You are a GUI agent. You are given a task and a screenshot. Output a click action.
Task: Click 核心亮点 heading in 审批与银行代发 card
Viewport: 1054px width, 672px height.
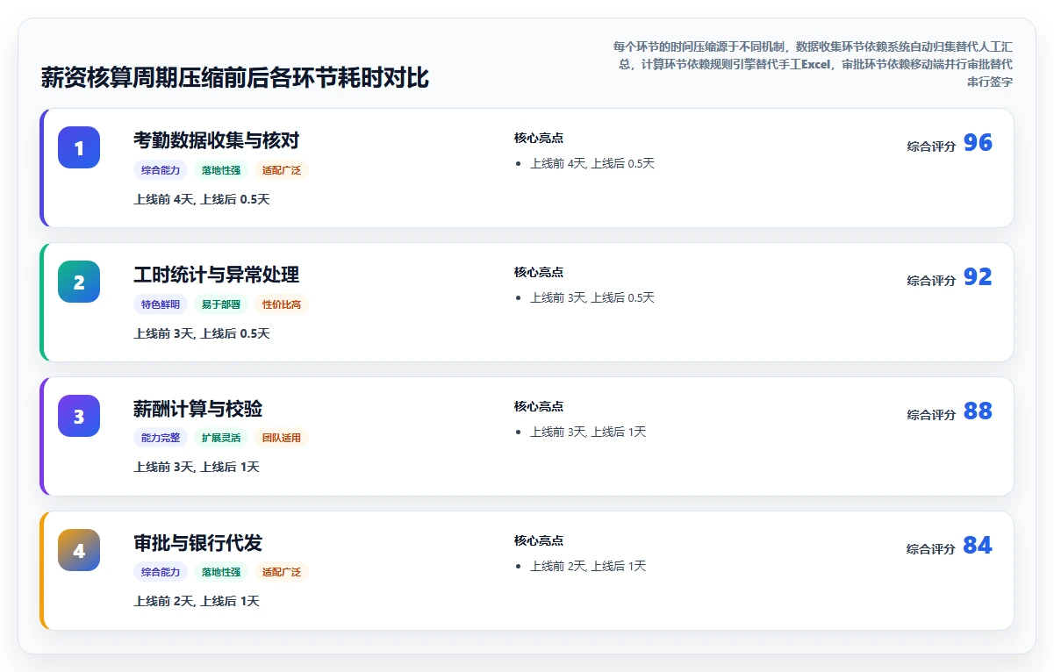(x=539, y=540)
